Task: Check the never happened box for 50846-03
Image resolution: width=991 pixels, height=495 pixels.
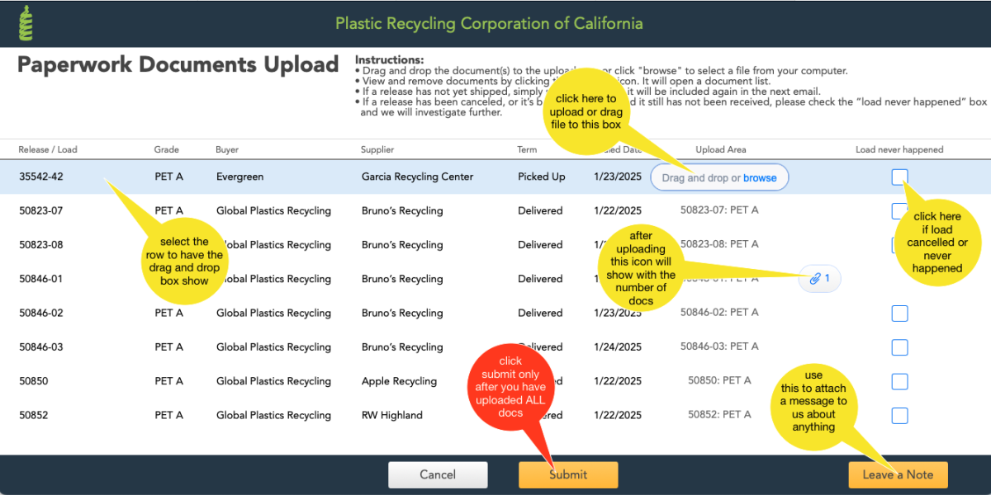Action: point(899,347)
